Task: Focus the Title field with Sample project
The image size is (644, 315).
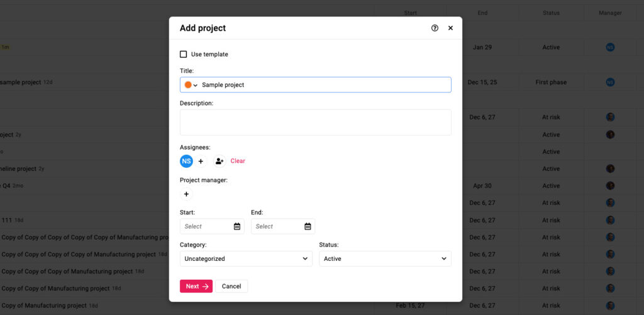Action: pos(316,85)
